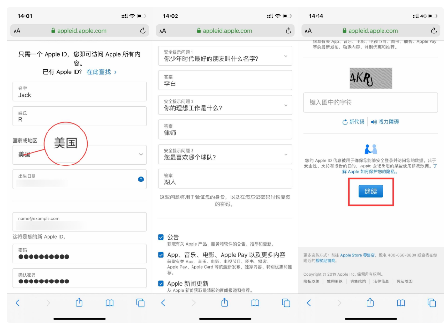
Task: Edit the answer field containing 律师
Action: click(x=225, y=130)
